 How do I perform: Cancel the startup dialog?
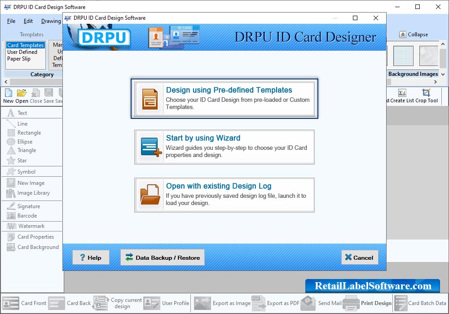click(x=360, y=257)
